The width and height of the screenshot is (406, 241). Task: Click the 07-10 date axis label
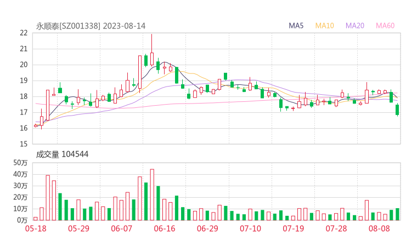pyautogui.click(x=250, y=228)
